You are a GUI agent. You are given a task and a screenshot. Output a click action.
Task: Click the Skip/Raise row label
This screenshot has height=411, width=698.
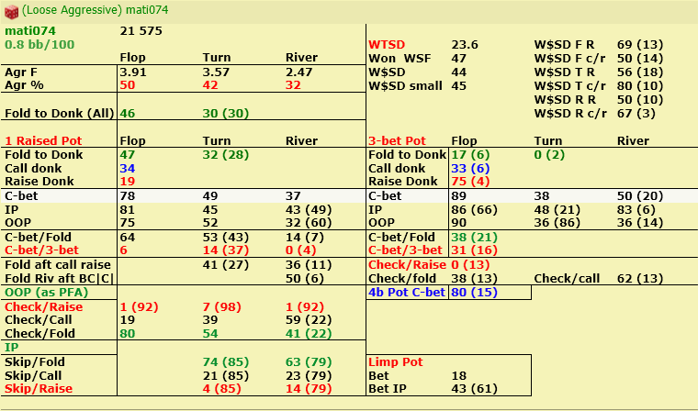[39, 388]
